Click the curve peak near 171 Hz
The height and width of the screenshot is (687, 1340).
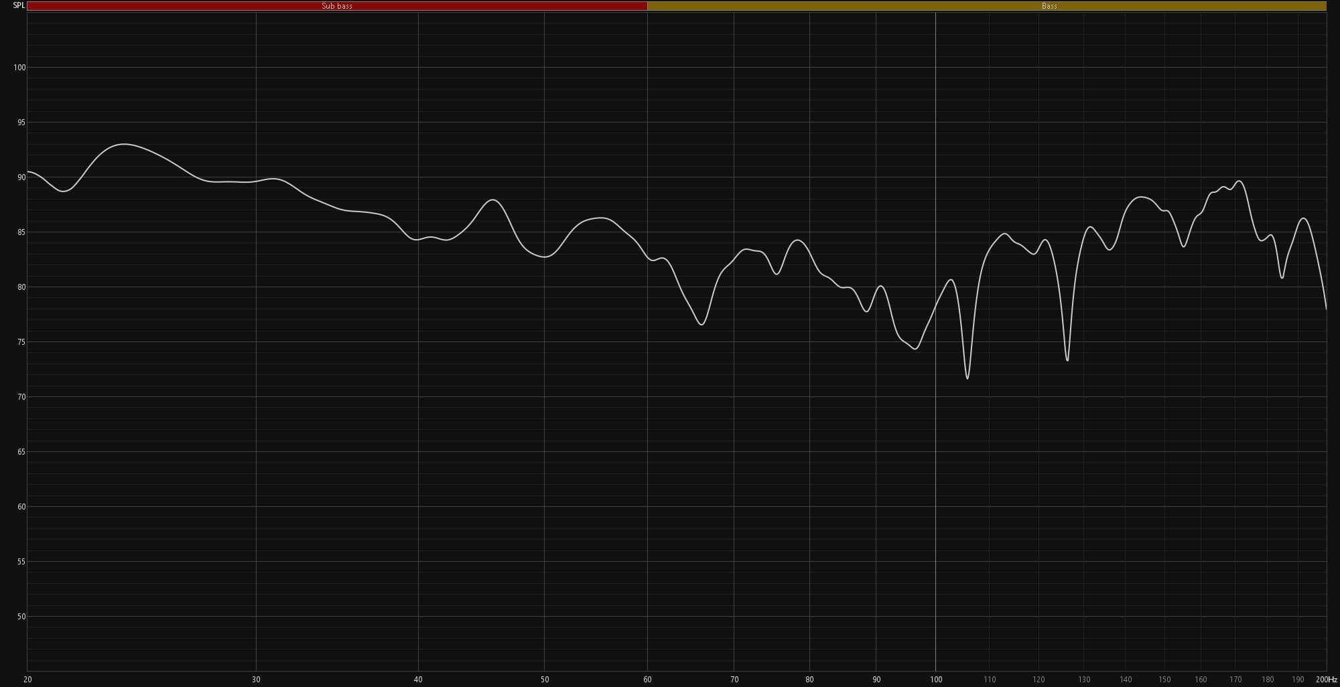1239,181
